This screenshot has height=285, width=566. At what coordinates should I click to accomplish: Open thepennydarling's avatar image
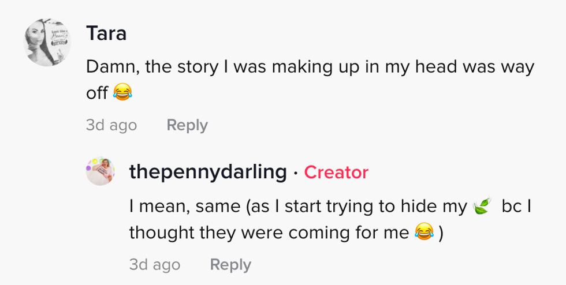coord(100,171)
